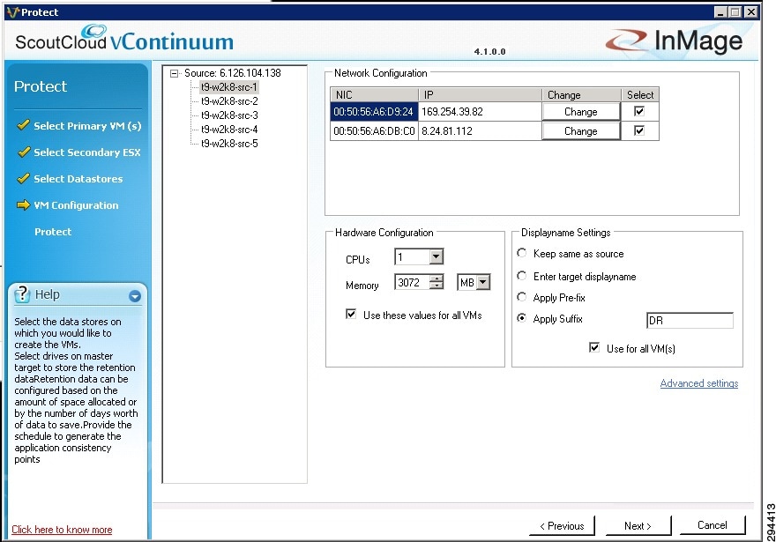Toggle Use these values for all VMs
776x542 pixels.
click(x=351, y=314)
